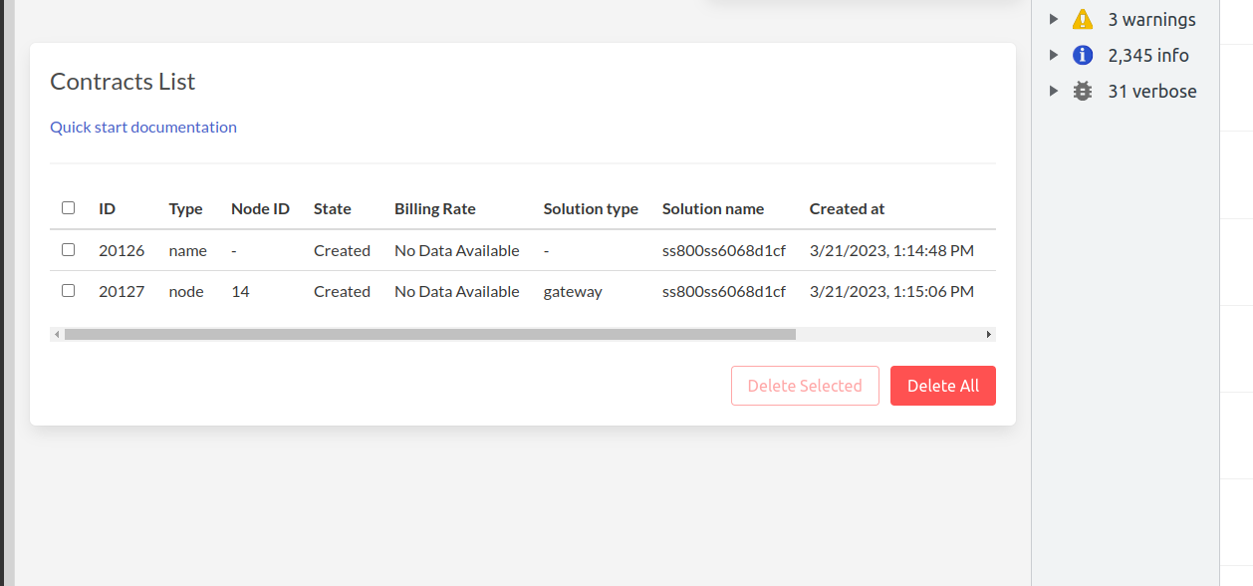Screen dimensions: 1253x586
Task: Click No Data Available for contract 20127
Action: pos(456,291)
